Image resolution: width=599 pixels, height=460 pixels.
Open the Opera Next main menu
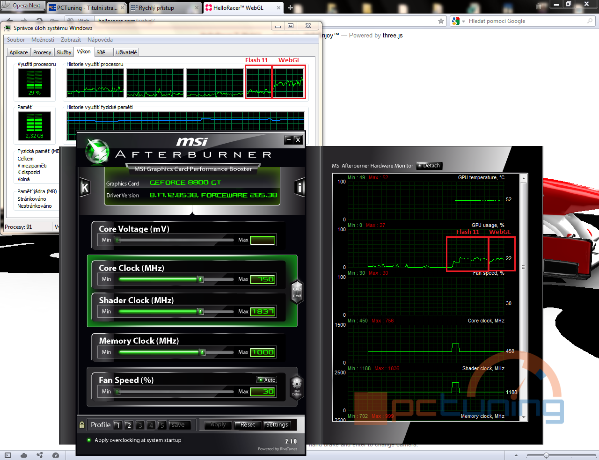[x=22, y=6]
